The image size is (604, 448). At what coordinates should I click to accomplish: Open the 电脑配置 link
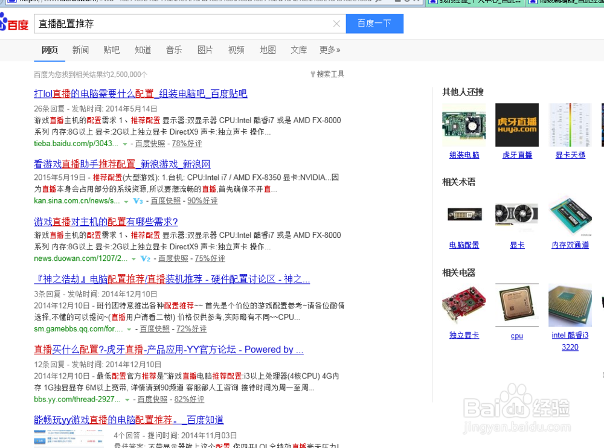pyautogui.click(x=464, y=245)
